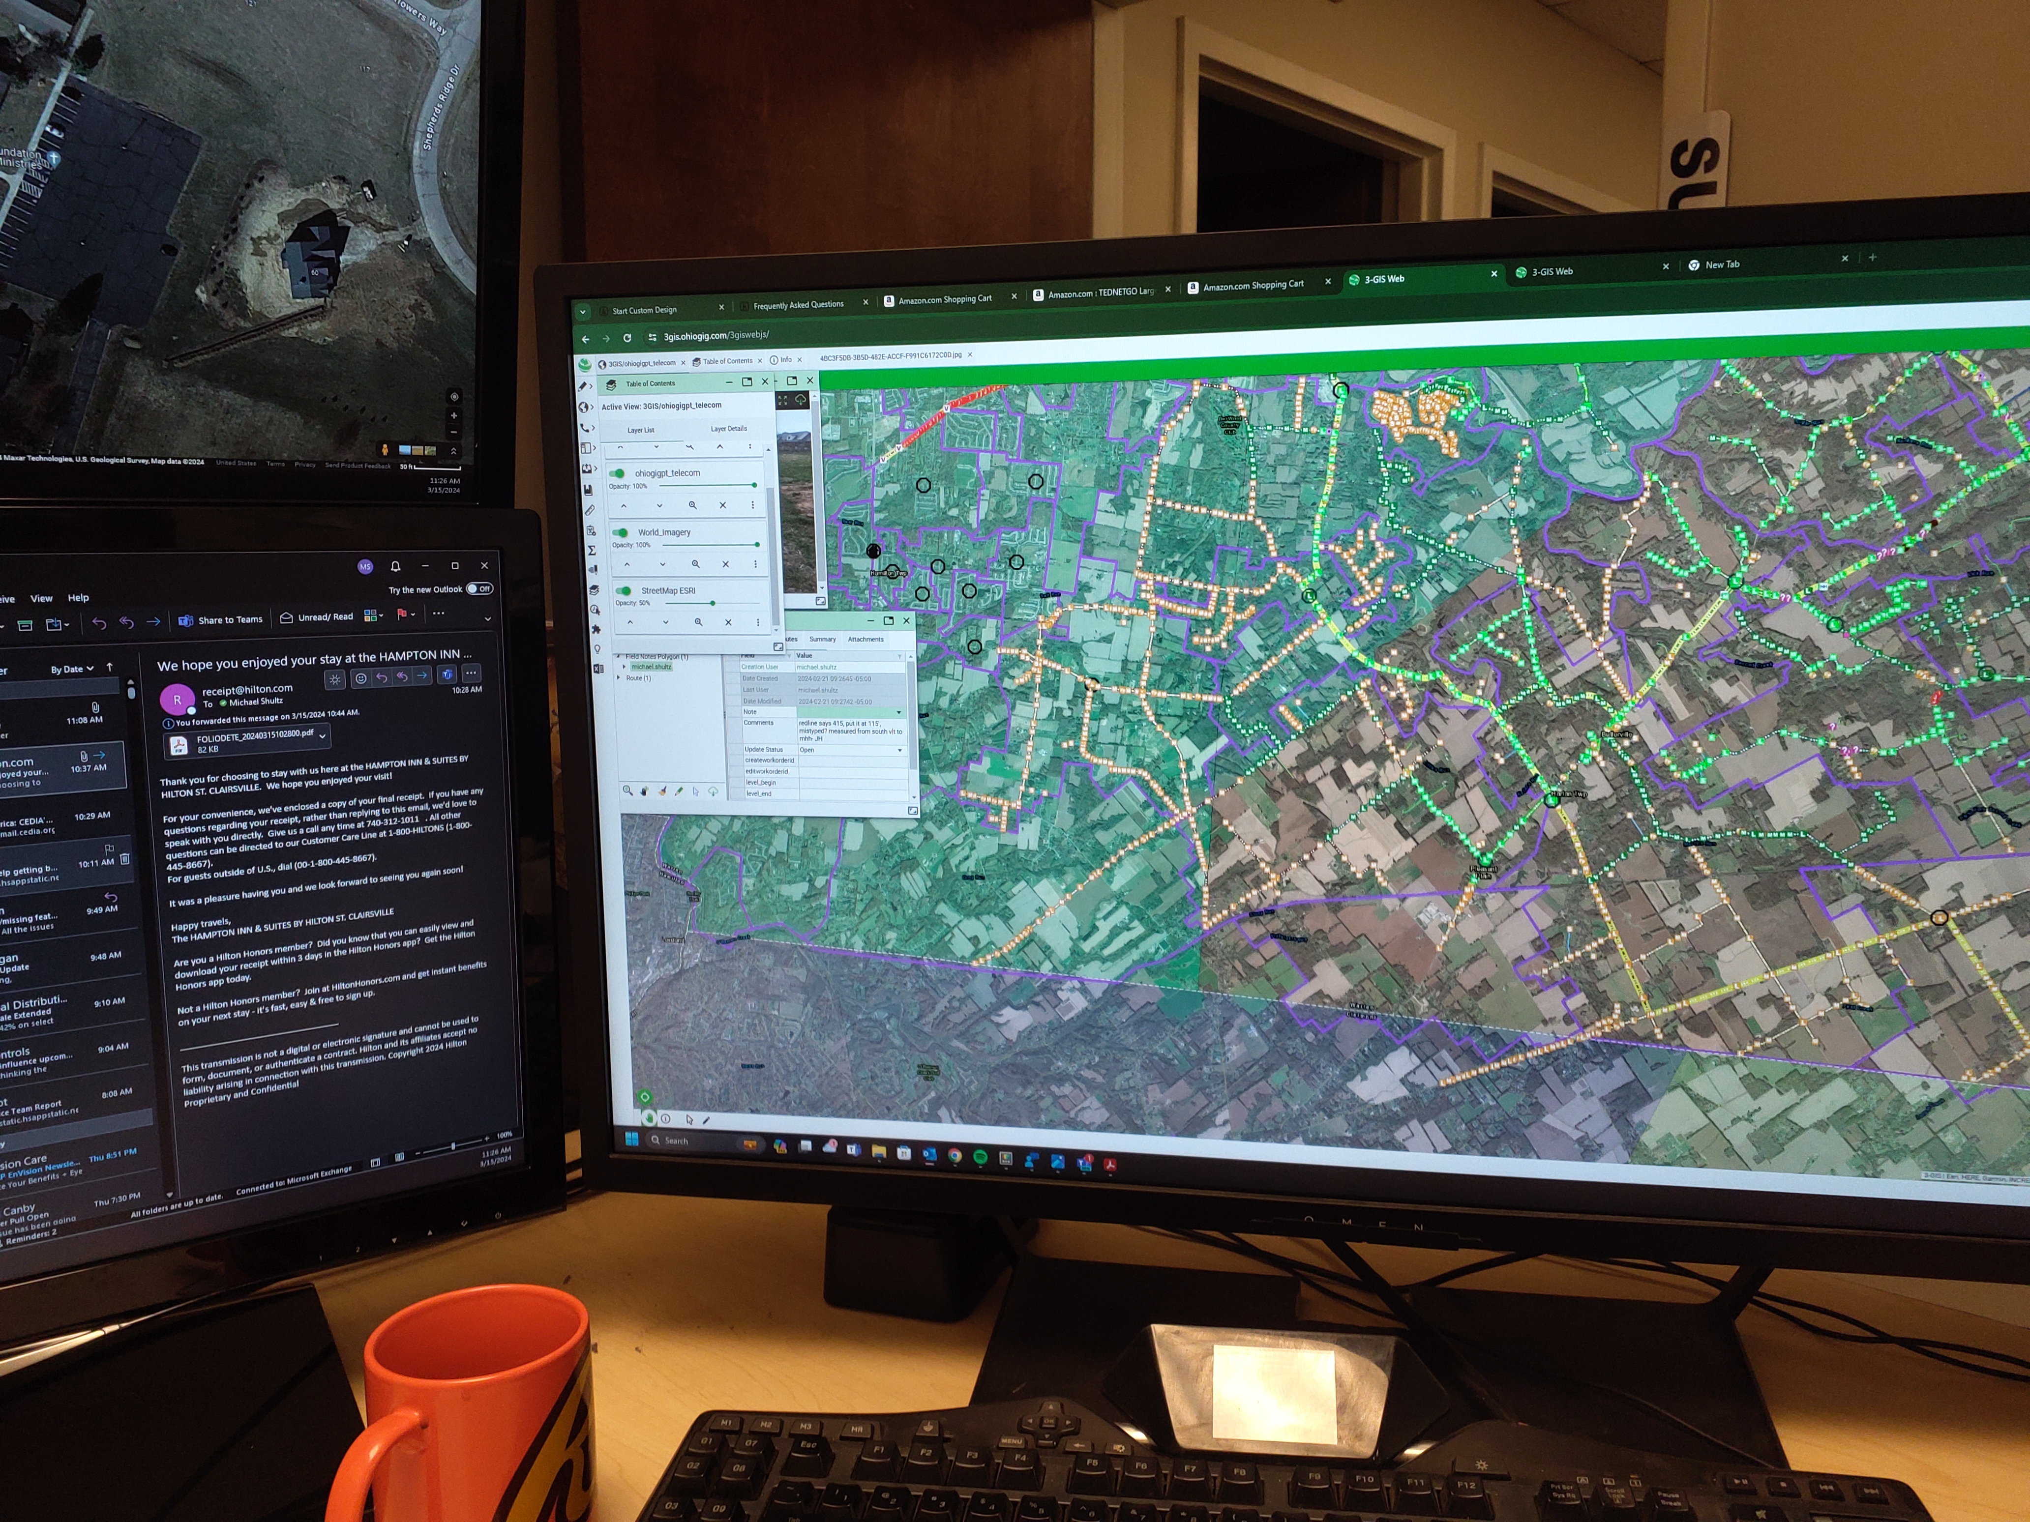Zoom to World_Imagery layer magnifier icon
The image size is (2030, 1522).
tap(696, 564)
